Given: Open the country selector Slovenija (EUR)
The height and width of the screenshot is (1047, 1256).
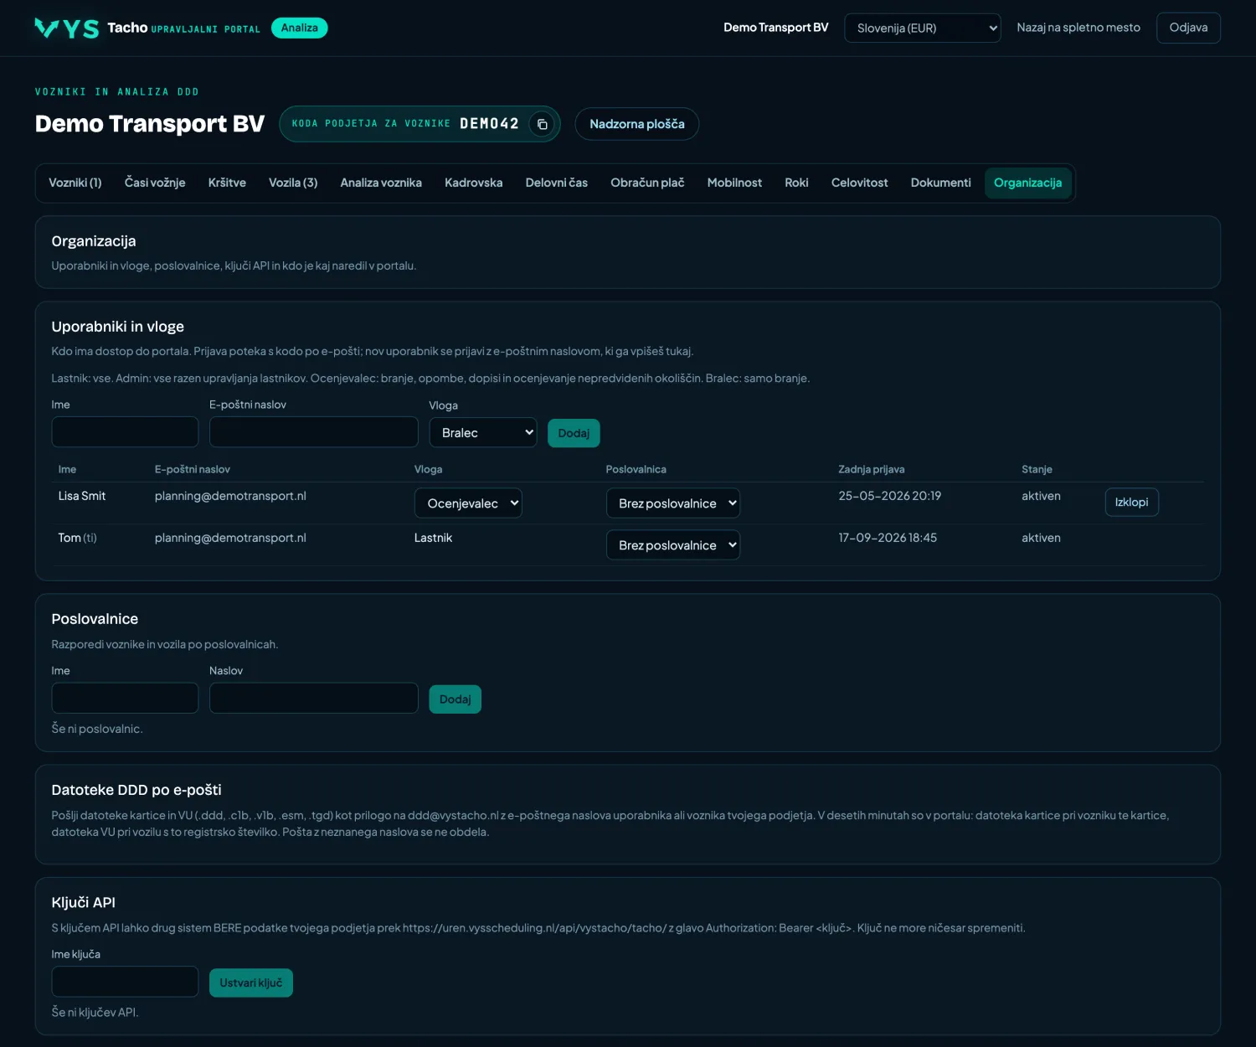Looking at the screenshot, I should [x=922, y=28].
